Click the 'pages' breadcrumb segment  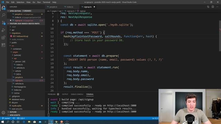tap(54, 11)
